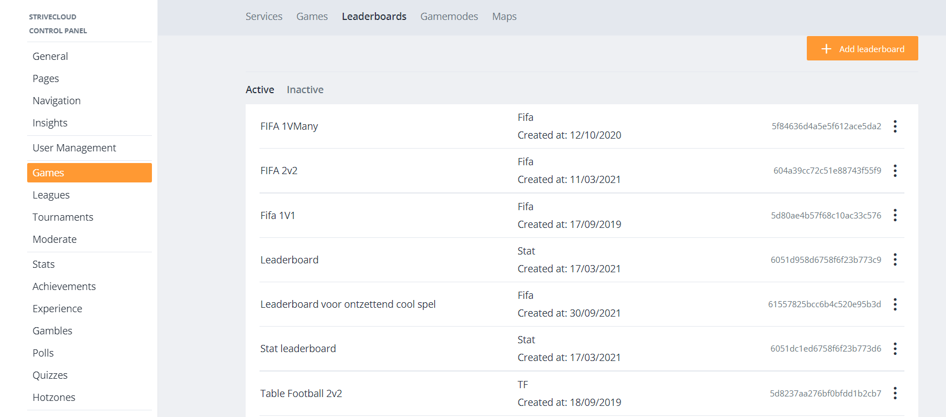The image size is (946, 417).
Task: Open options menu for the Leaderboard row
Action: click(894, 260)
